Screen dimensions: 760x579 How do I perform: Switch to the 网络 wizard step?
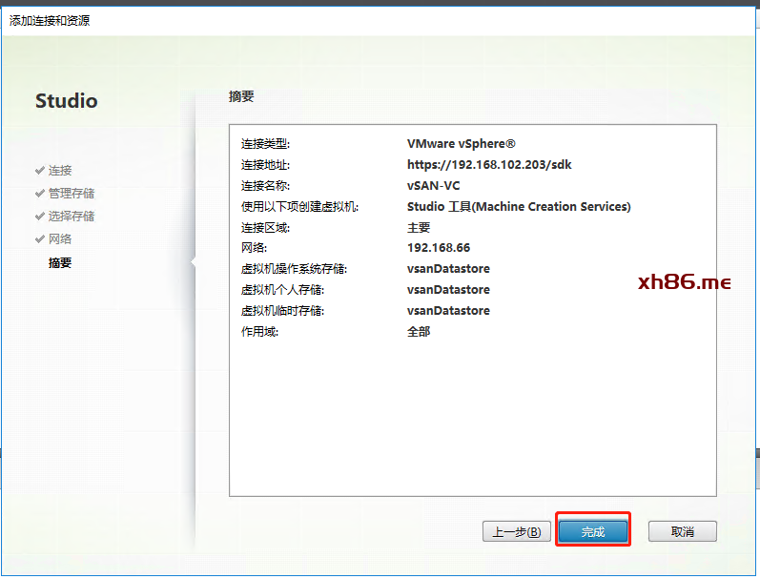tap(60, 238)
